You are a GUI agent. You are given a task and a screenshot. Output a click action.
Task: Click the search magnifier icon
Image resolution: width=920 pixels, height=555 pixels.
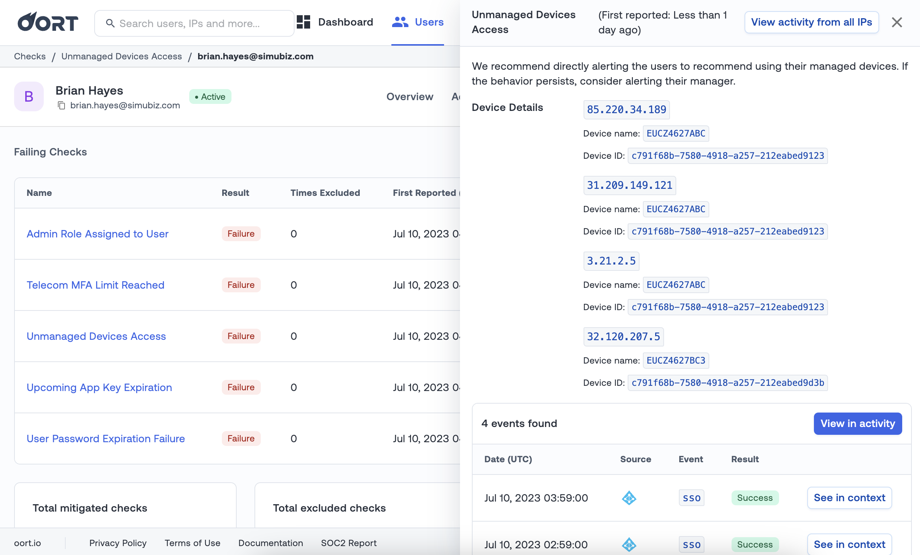(110, 23)
